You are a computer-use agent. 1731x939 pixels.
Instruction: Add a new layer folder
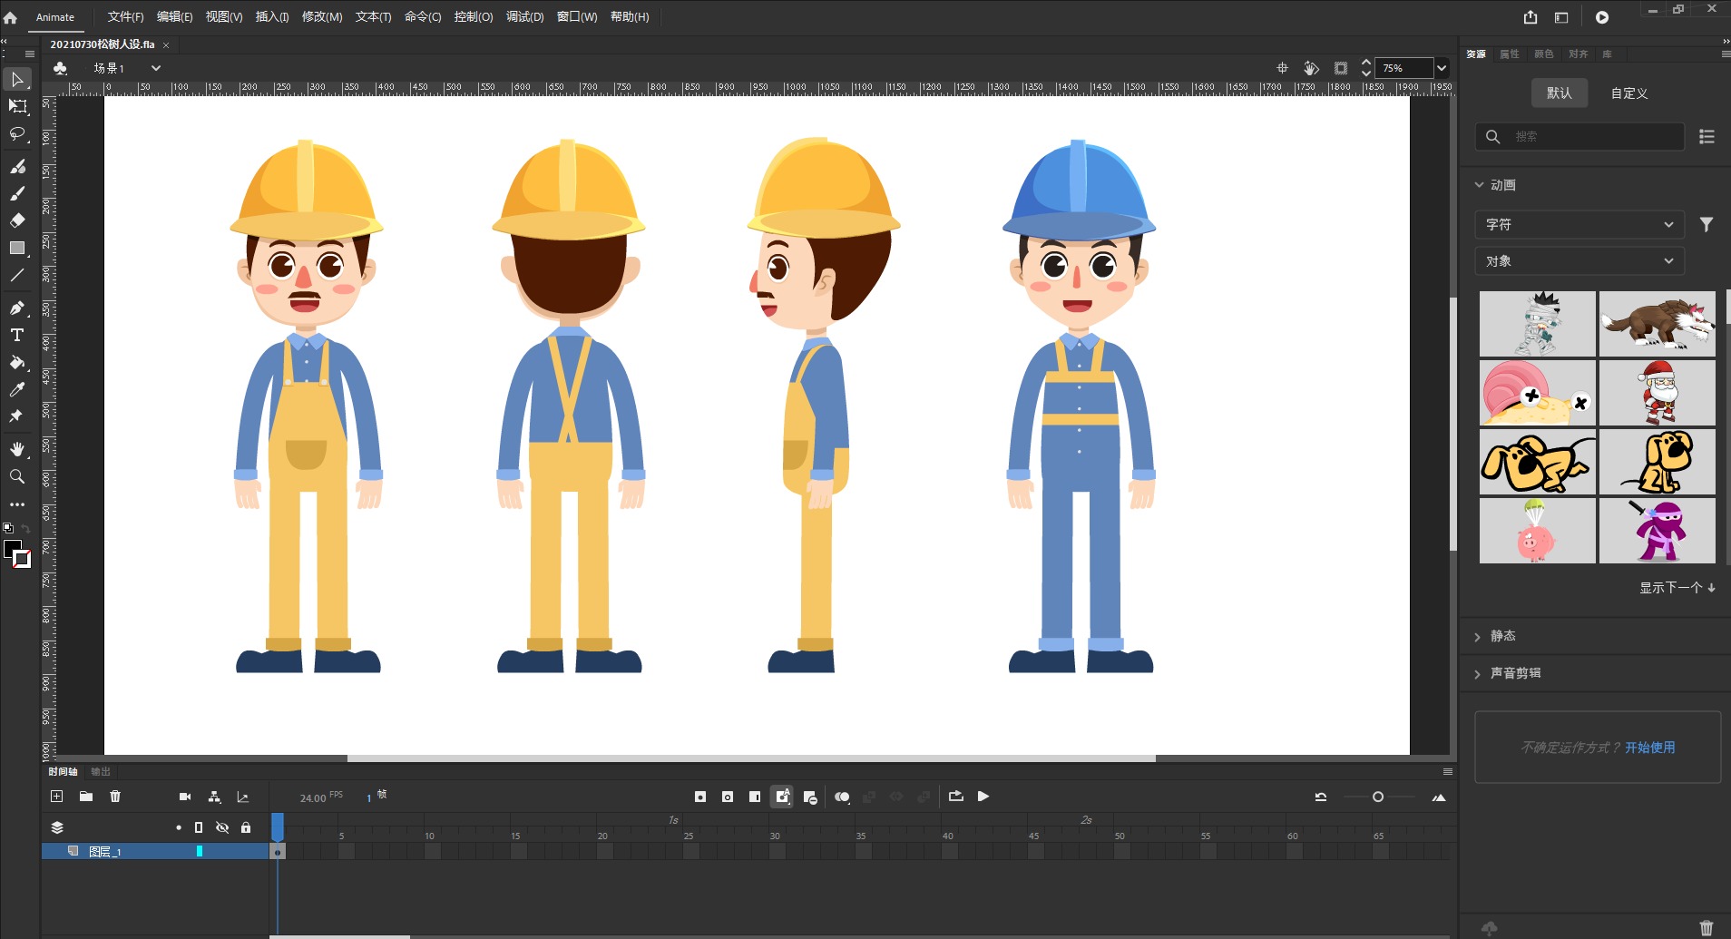86,797
